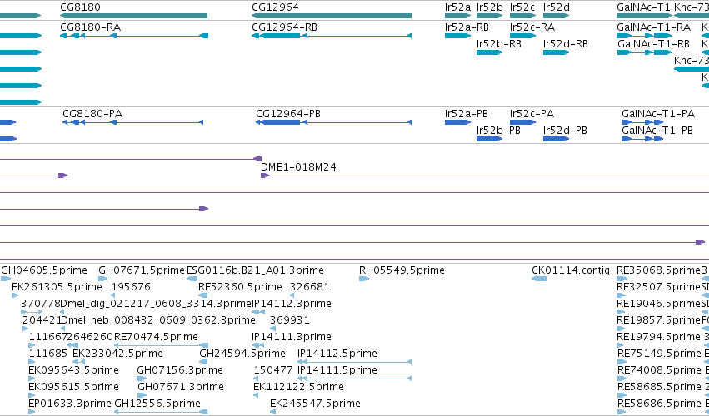Select the Ir52b gene label
The height and width of the screenshot is (416, 709).
[490, 7]
